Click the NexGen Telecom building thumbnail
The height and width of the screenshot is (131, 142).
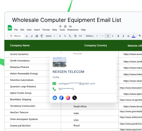point(59,62)
